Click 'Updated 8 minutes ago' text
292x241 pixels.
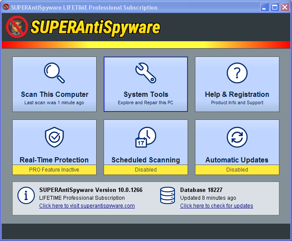tap(208, 198)
